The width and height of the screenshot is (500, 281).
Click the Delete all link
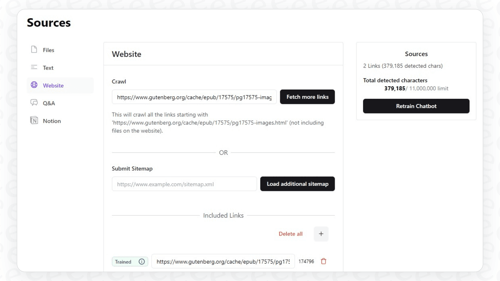[x=290, y=234]
